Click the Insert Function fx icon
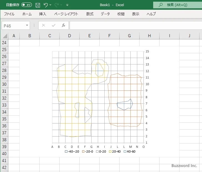This screenshot has width=202, height=172. 63,25
